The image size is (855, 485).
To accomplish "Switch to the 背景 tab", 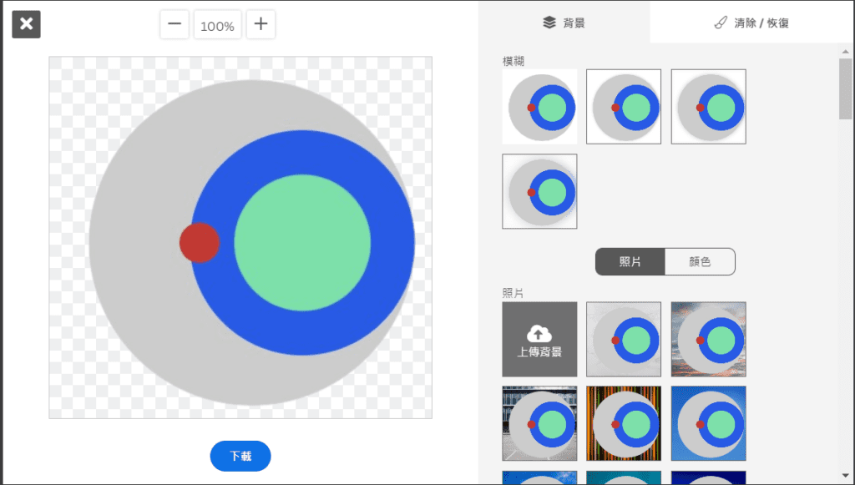I will click(x=564, y=23).
